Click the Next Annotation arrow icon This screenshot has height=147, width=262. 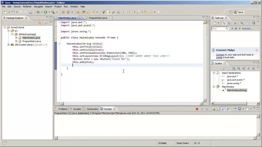pos(130,12)
